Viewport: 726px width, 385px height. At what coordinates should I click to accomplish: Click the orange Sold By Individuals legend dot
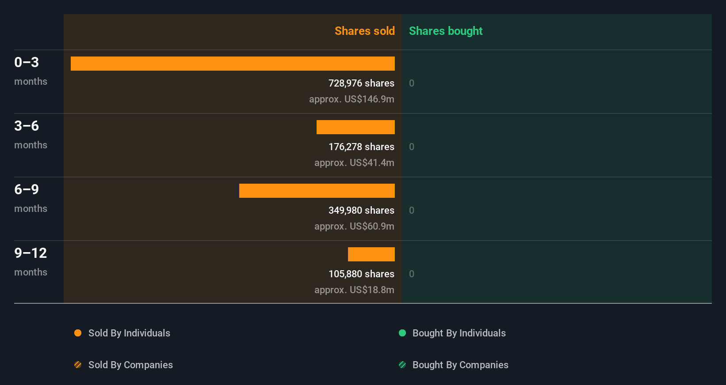(x=78, y=333)
